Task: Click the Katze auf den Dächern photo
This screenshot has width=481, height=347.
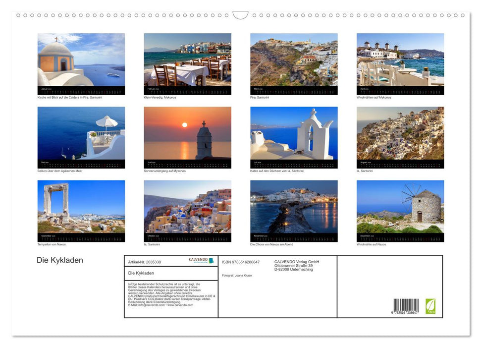Action: pyautogui.click(x=294, y=135)
